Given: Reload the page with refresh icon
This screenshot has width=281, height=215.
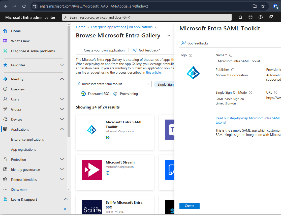Looking at the screenshot, I should [24, 6].
